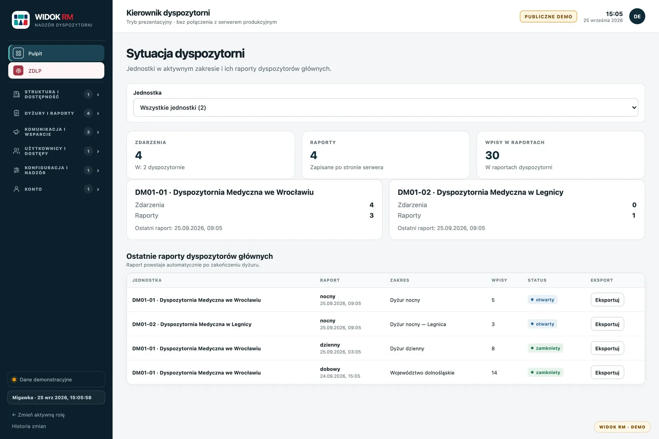Export the Dyżur dzienny report
659x439 pixels.
pyautogui.click(x=607, y=348)
